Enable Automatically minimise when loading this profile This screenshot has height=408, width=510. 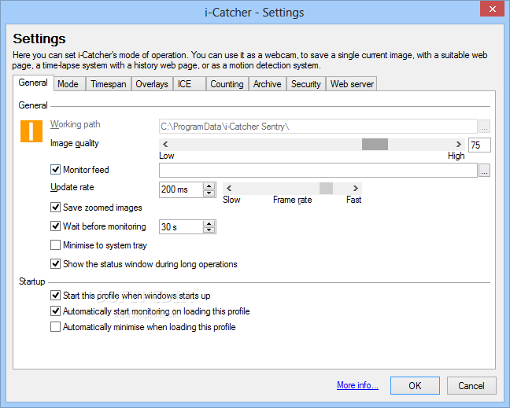55,327
